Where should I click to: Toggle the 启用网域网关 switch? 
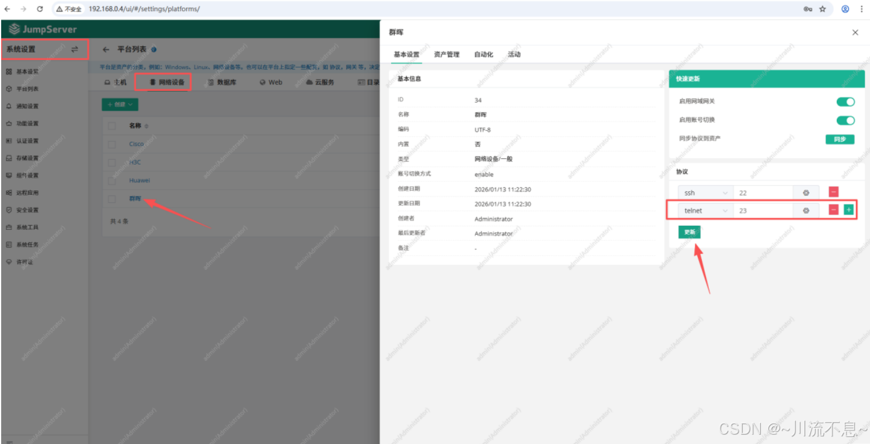(845, 102)
